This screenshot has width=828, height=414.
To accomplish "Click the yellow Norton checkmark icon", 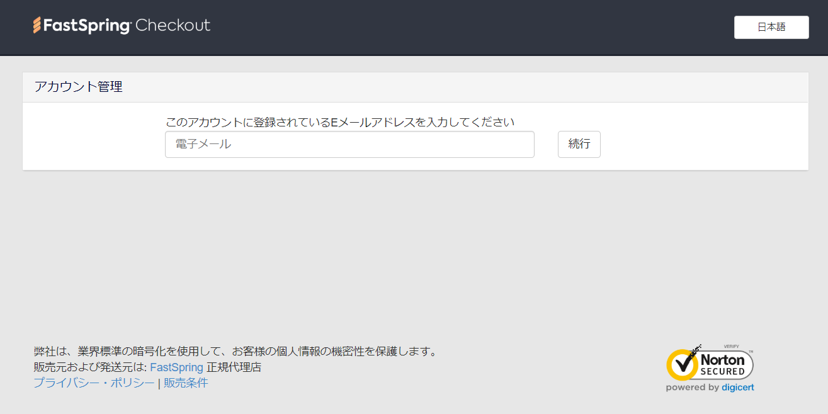I will click(682, 364).
